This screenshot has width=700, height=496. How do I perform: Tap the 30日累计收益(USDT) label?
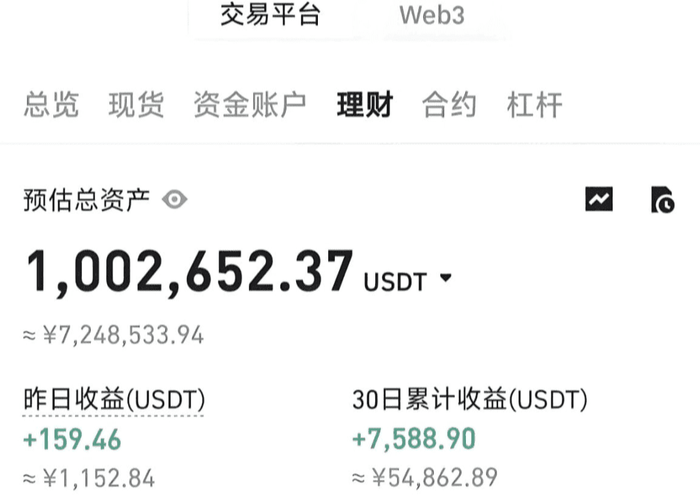tap(469, 399)
